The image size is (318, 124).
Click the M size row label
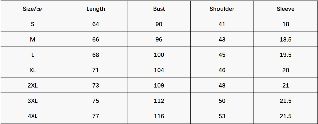pos(33,39)
